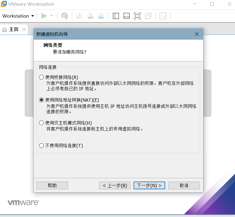This screenshot has height=217, width=235.
Task: Select 使用桥接网络(R) radio button
Action: pyautogui.click(x=41, y=77)
